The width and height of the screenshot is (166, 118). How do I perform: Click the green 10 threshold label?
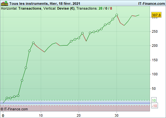point(154,100)
